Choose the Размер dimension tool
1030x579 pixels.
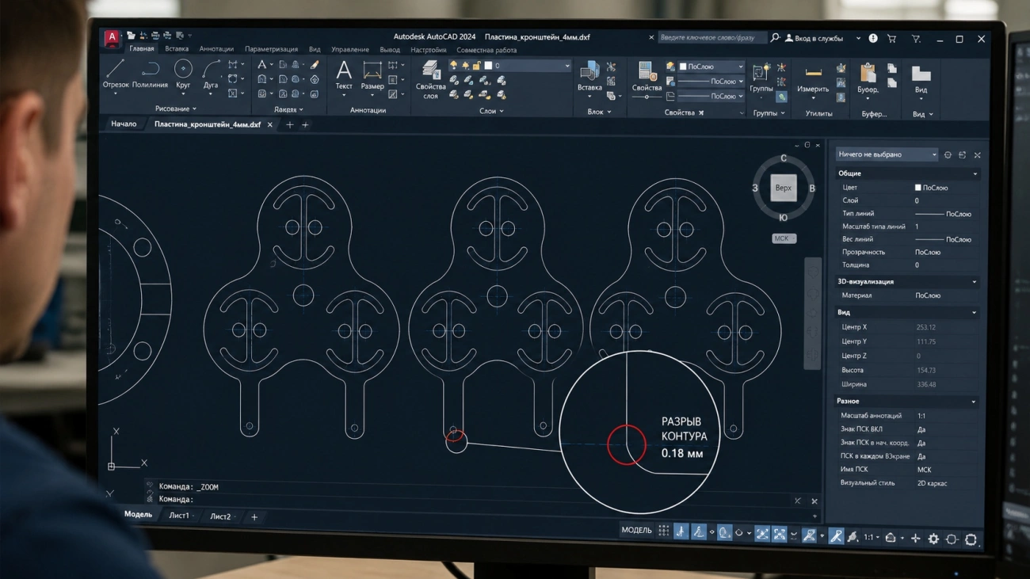point(372,75)
